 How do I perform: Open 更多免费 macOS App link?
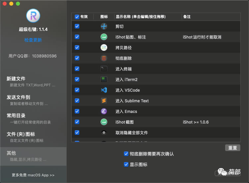point(33,175)
